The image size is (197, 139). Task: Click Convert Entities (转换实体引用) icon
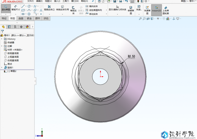pos(63,8)
